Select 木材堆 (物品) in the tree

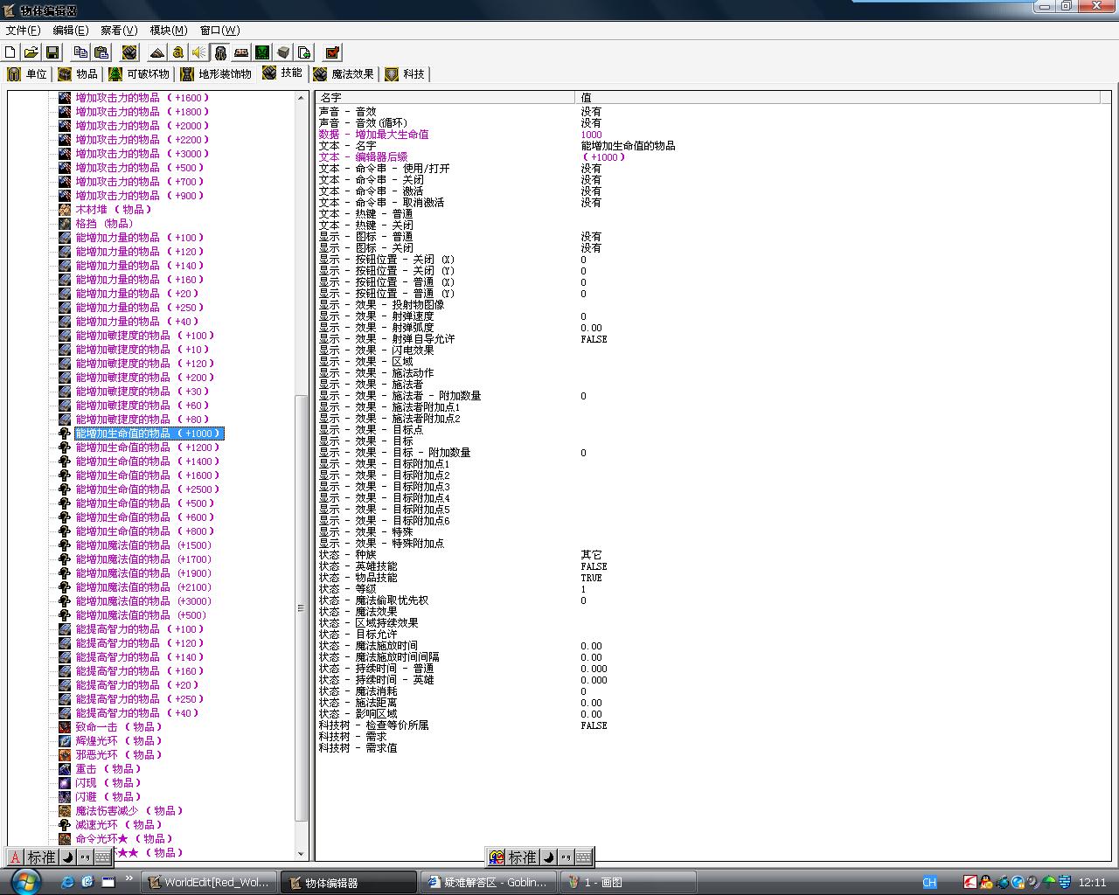[x=114, y=210]
